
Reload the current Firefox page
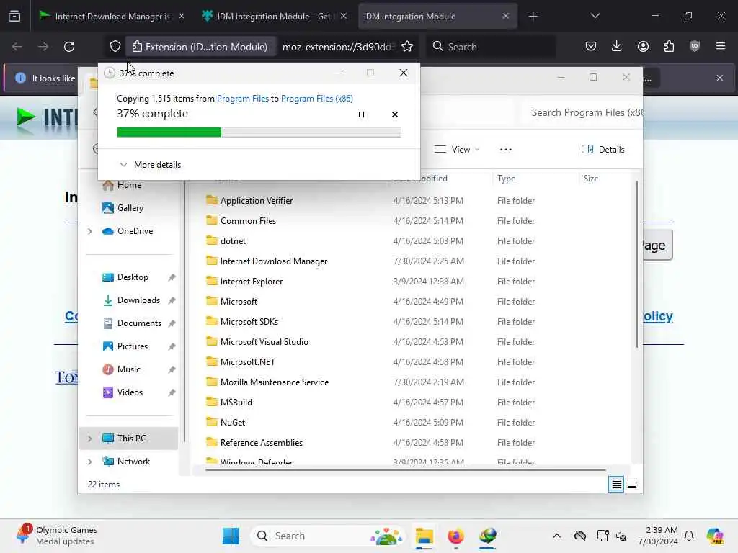click(69, 47)
